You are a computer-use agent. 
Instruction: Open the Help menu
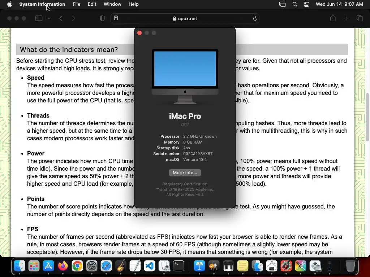[134, 4]
